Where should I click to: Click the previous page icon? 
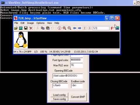tap(85, 28)
